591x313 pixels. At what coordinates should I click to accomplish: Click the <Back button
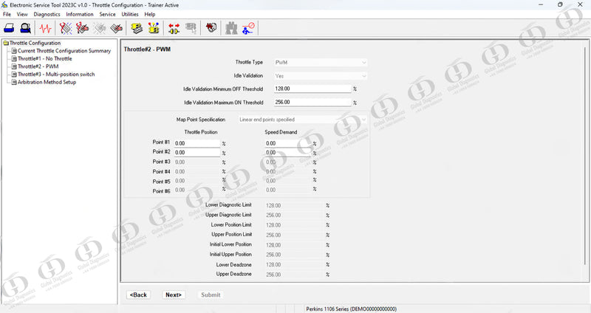pyautogui.click(x=138, y=295)
